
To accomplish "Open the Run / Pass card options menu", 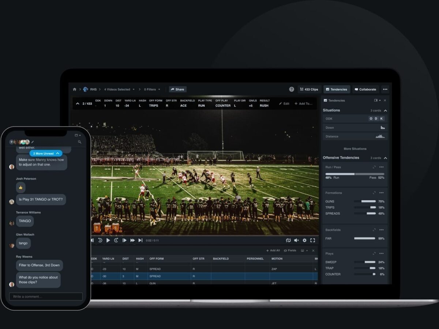I will coord(382,167).
